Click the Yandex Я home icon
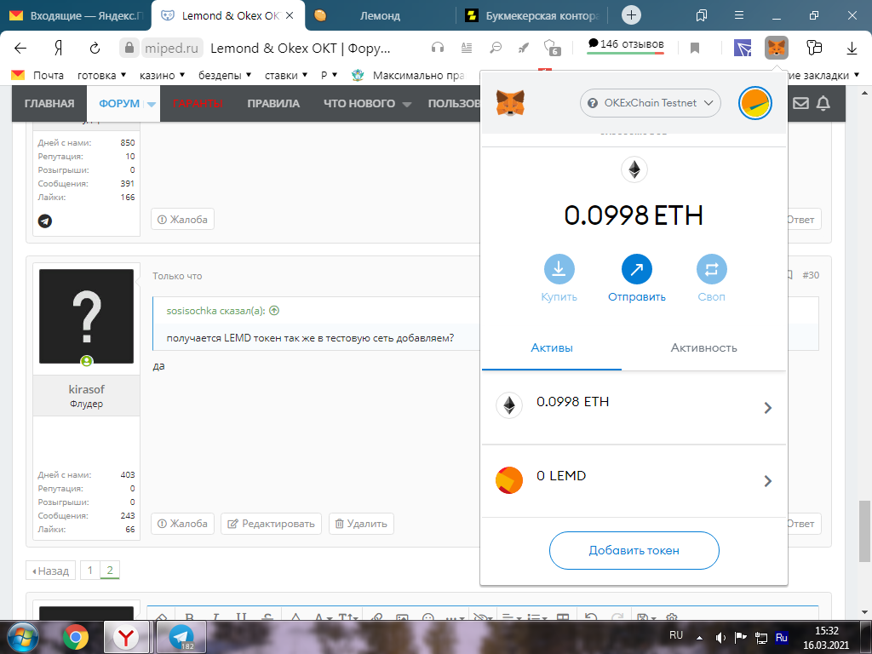Image resolution: width=872 pixels, height=654 pixels. [58, 49]
